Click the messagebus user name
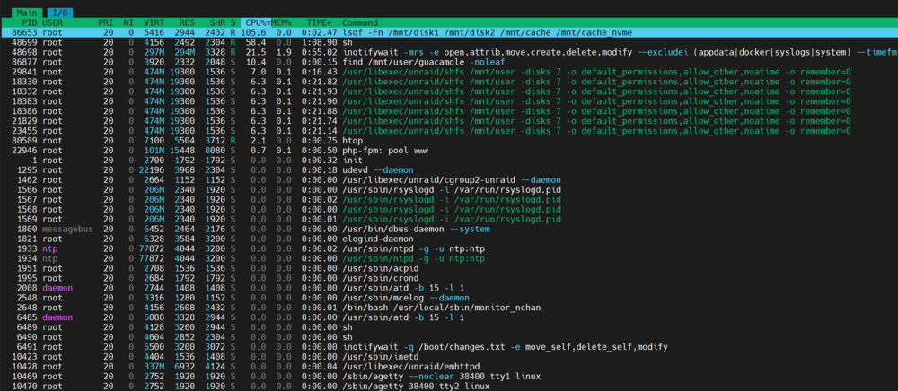Viewport: 898px width, 391px height. click(66, 229)
